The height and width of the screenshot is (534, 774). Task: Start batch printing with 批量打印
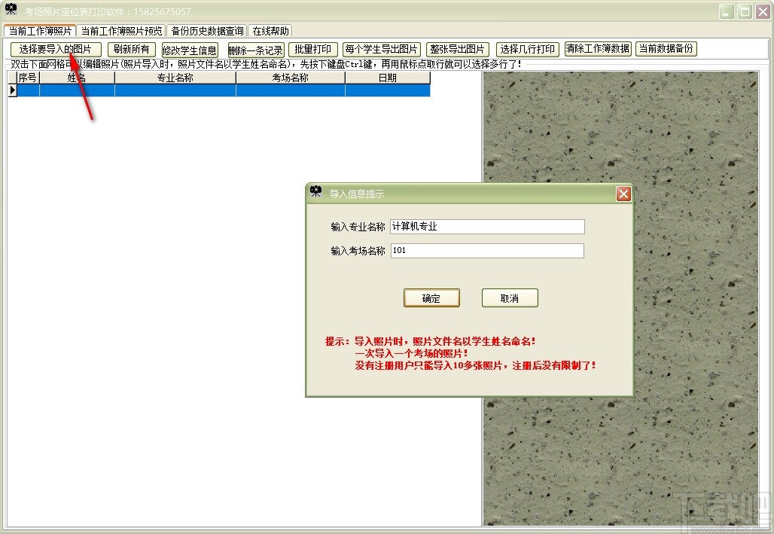(x=313, y=48)
